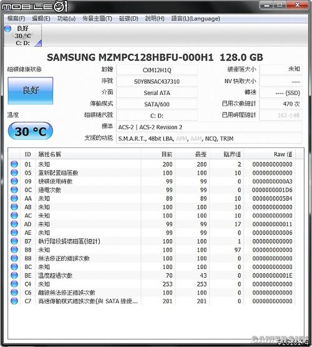Image resolution: width=312 pixels, height=347 pixels.
Task: Open the 檔案(F) menu
Action: (16, 18)
